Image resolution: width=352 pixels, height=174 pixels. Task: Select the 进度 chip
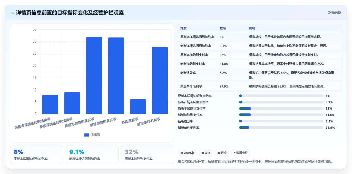[222, 153]
